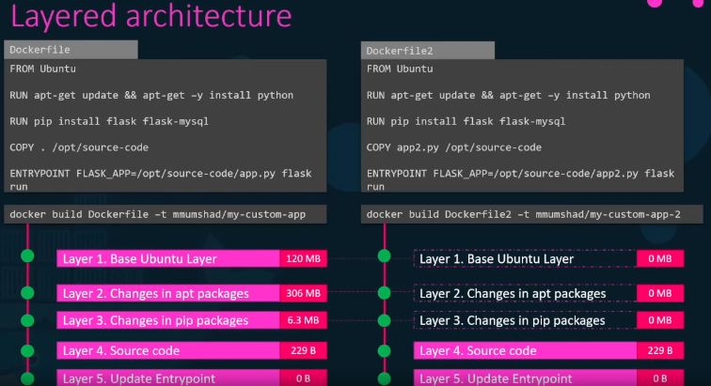Click green dot beside right Base Ubuntu Layer
711x386 pixels.
coord(384,256)
